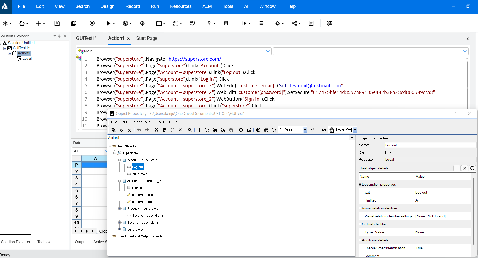The image size is (478, 258).
Task: Select customer[email] object in tree
Action: 144,195
